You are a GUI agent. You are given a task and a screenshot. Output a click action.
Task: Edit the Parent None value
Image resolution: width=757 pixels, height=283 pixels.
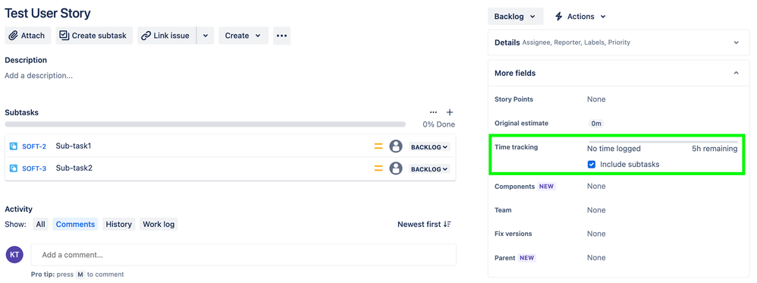pyautogui.click(x=596, y=258)
